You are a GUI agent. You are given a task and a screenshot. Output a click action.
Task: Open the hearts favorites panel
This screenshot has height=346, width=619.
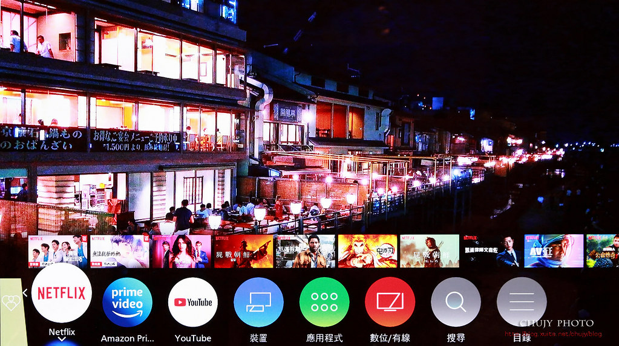click(x=11, y=303)
